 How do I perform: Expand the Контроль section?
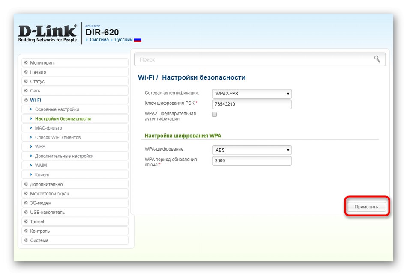[75, 231]
